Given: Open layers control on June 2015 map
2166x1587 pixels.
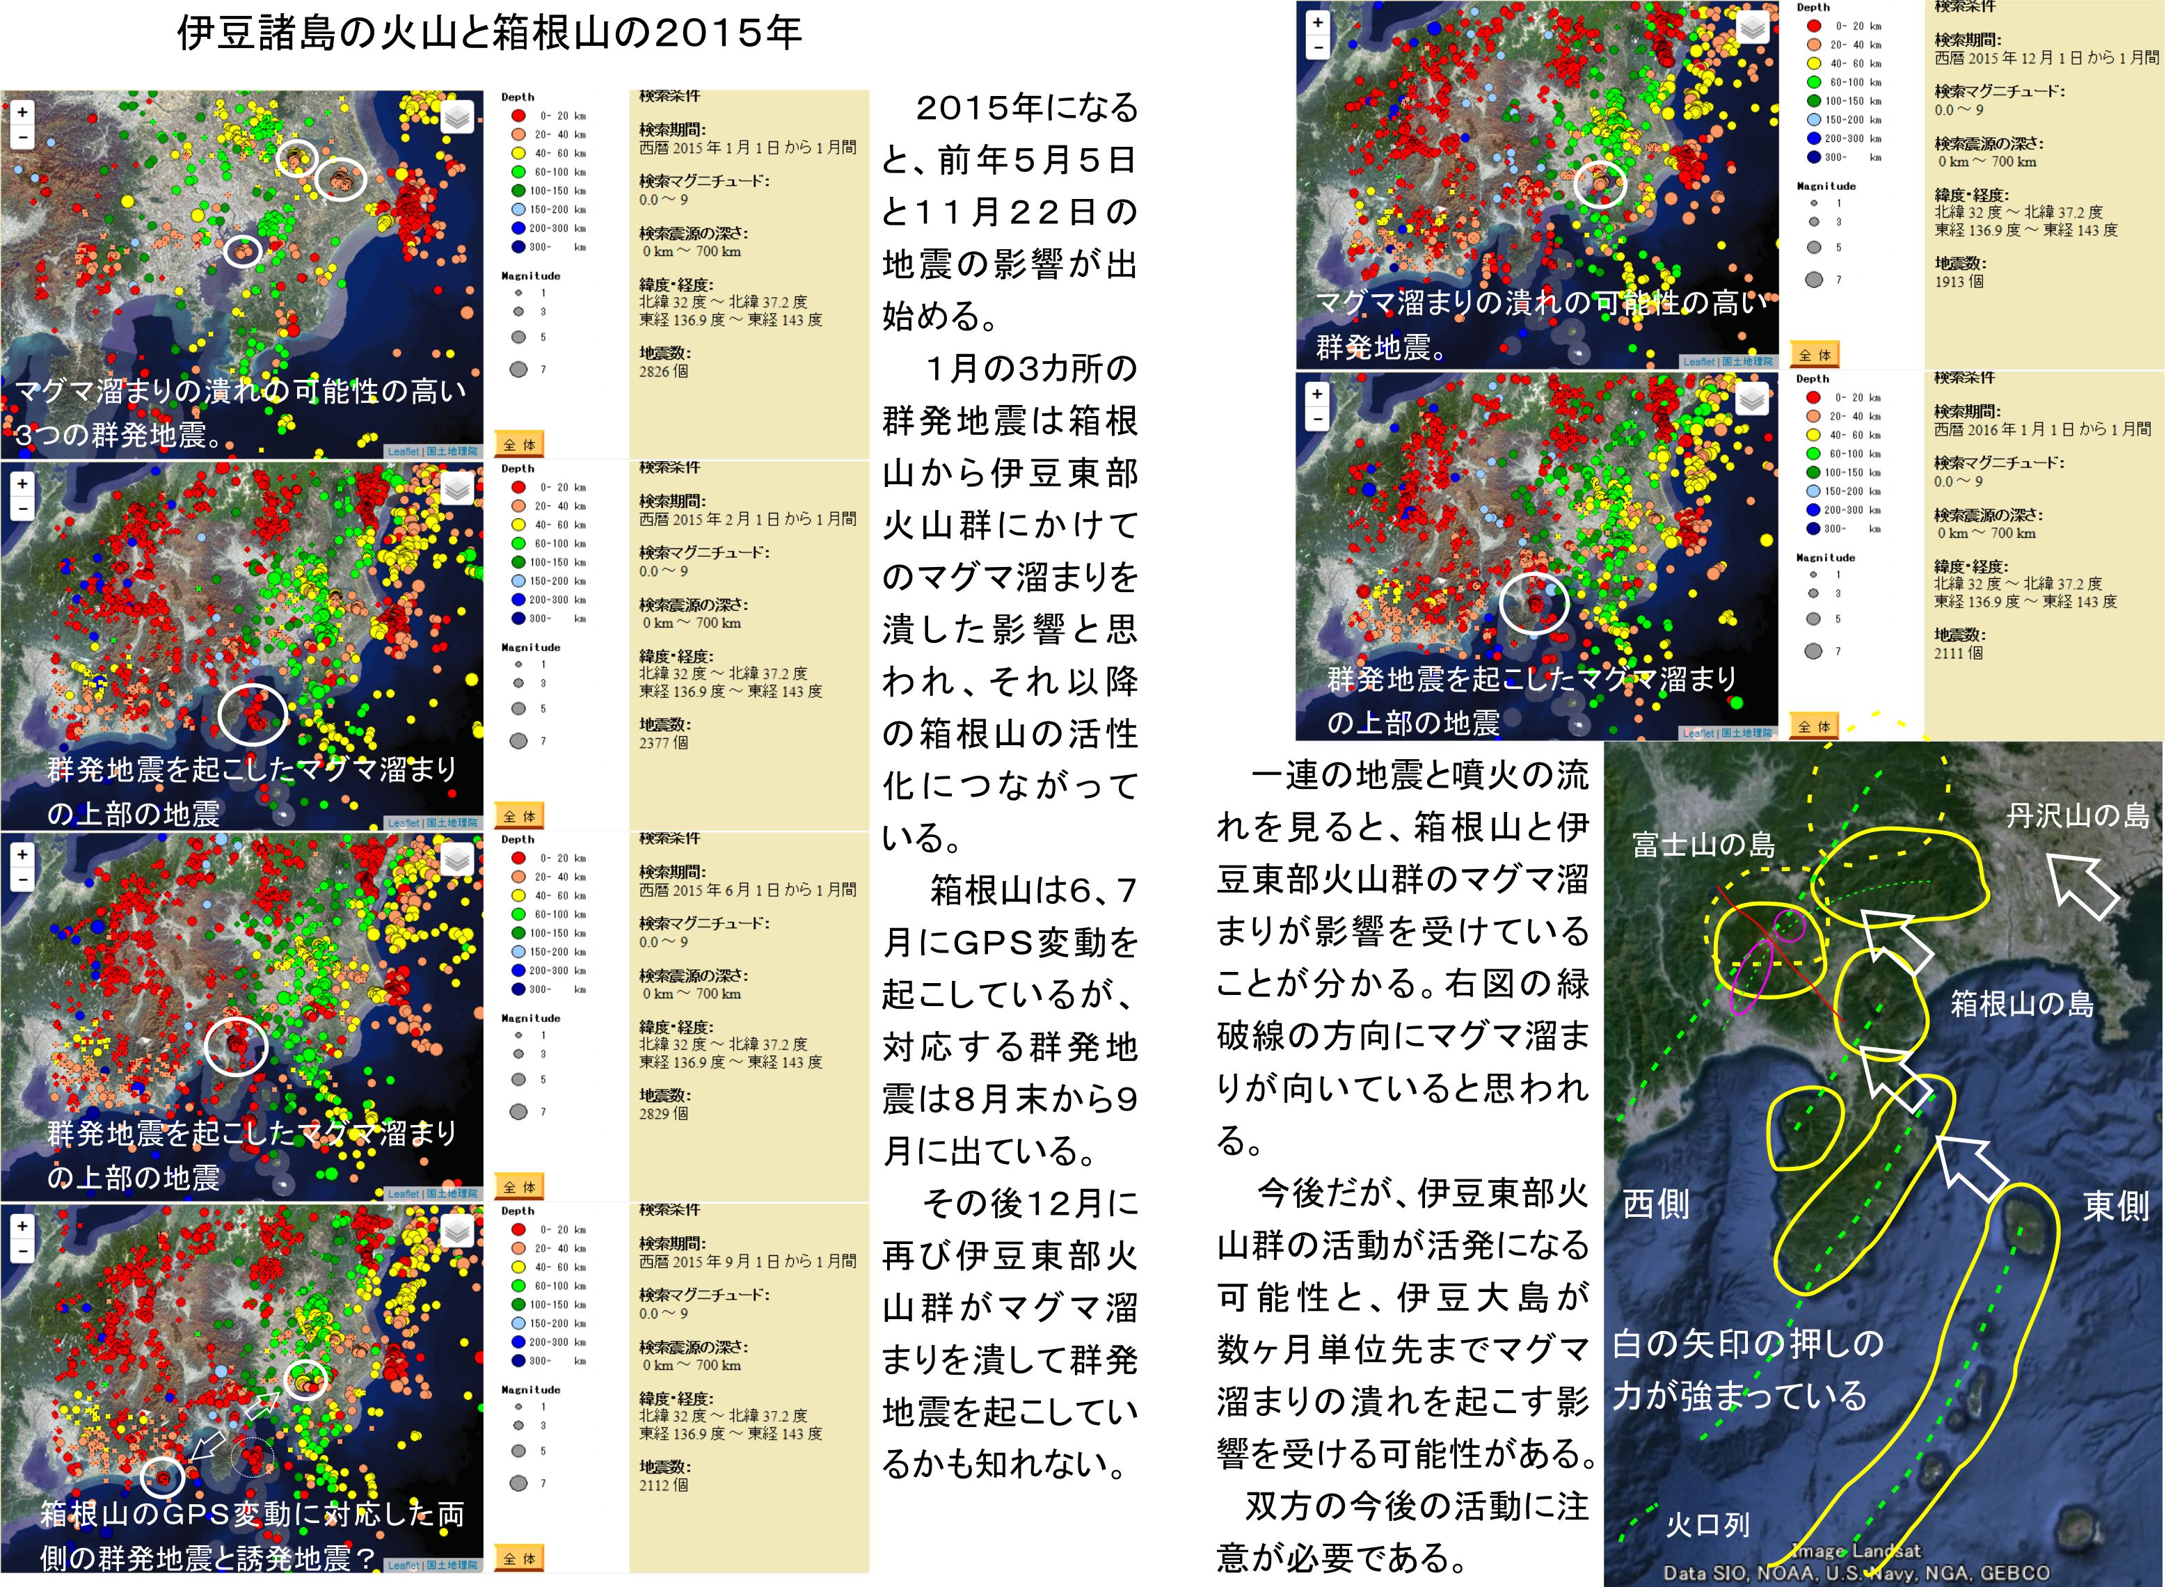Looking at the screenshot, I should tap(457, 860).
